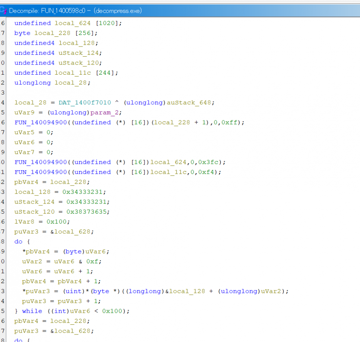Click the 0x3fc constant value
The height and width of the screenshot is (342, 360).
click(x=208, y=162)
